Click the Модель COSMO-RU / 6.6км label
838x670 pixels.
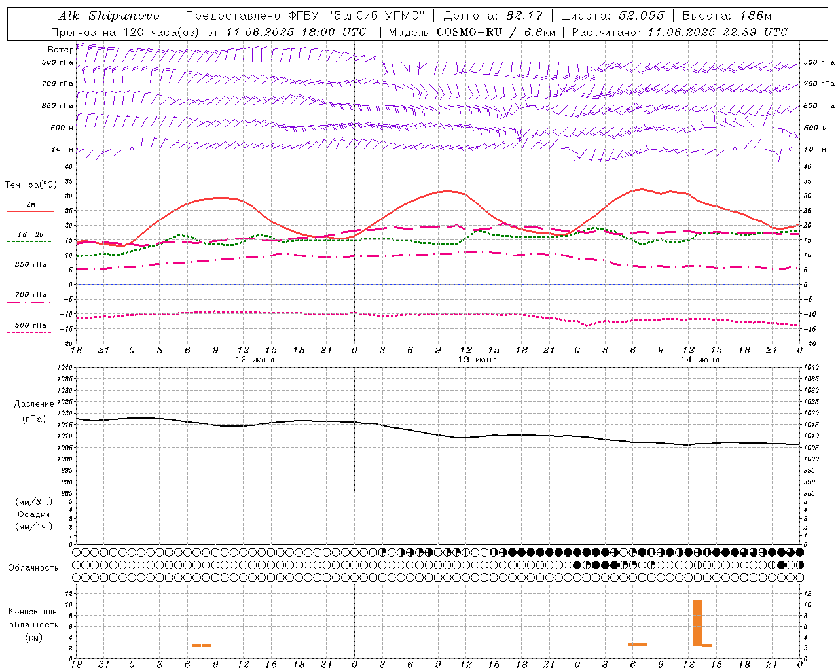pyautogui.click(x=472, y=32)
